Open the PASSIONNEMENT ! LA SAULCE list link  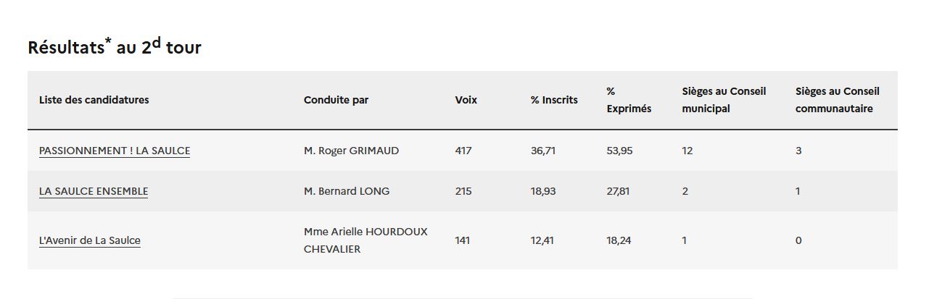click(115, 151)
